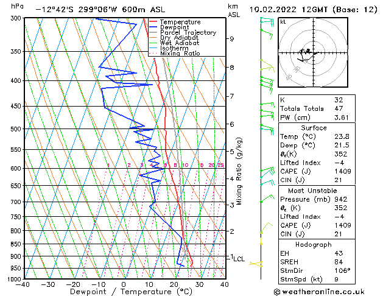Click the "Totals Totals" row value 47
383x296 pixels.
click(339, 108)
